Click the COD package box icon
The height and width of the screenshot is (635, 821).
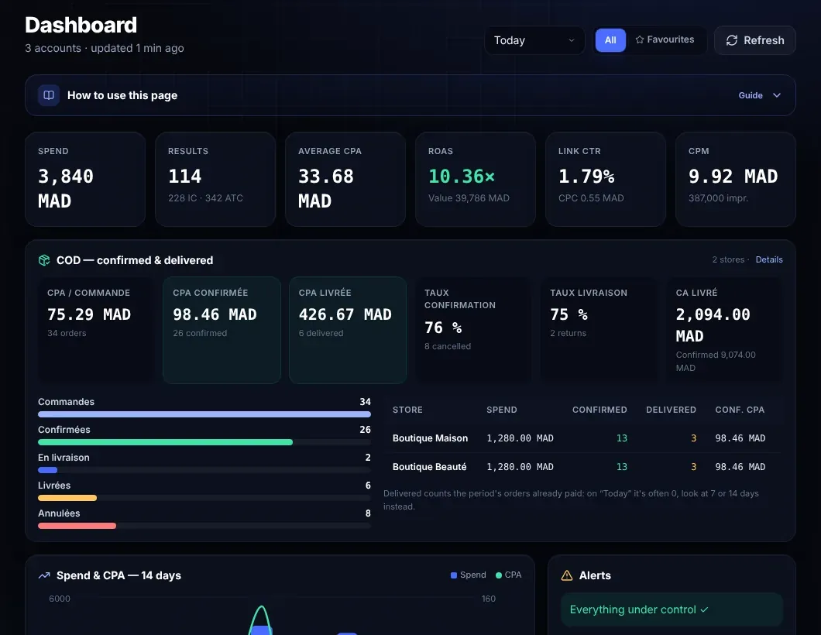tap(44, 260)
